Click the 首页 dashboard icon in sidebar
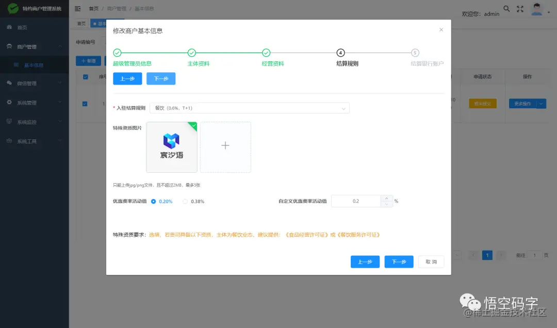Image resolution: width=557 pixels, height=328 pixels. click(x=9, y=27)
